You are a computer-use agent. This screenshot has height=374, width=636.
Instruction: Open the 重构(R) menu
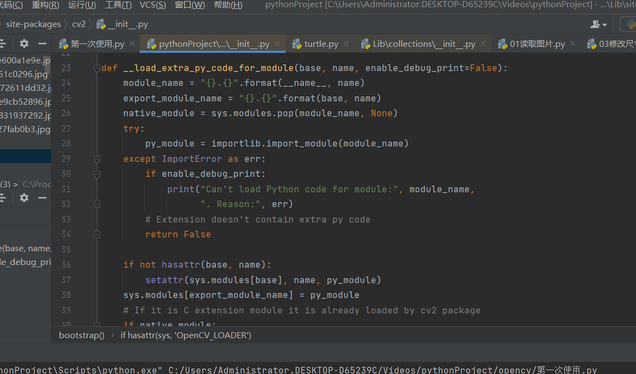point(46,5)
